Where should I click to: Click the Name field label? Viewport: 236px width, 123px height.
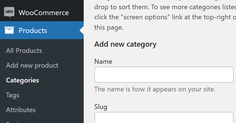[103, 61]
